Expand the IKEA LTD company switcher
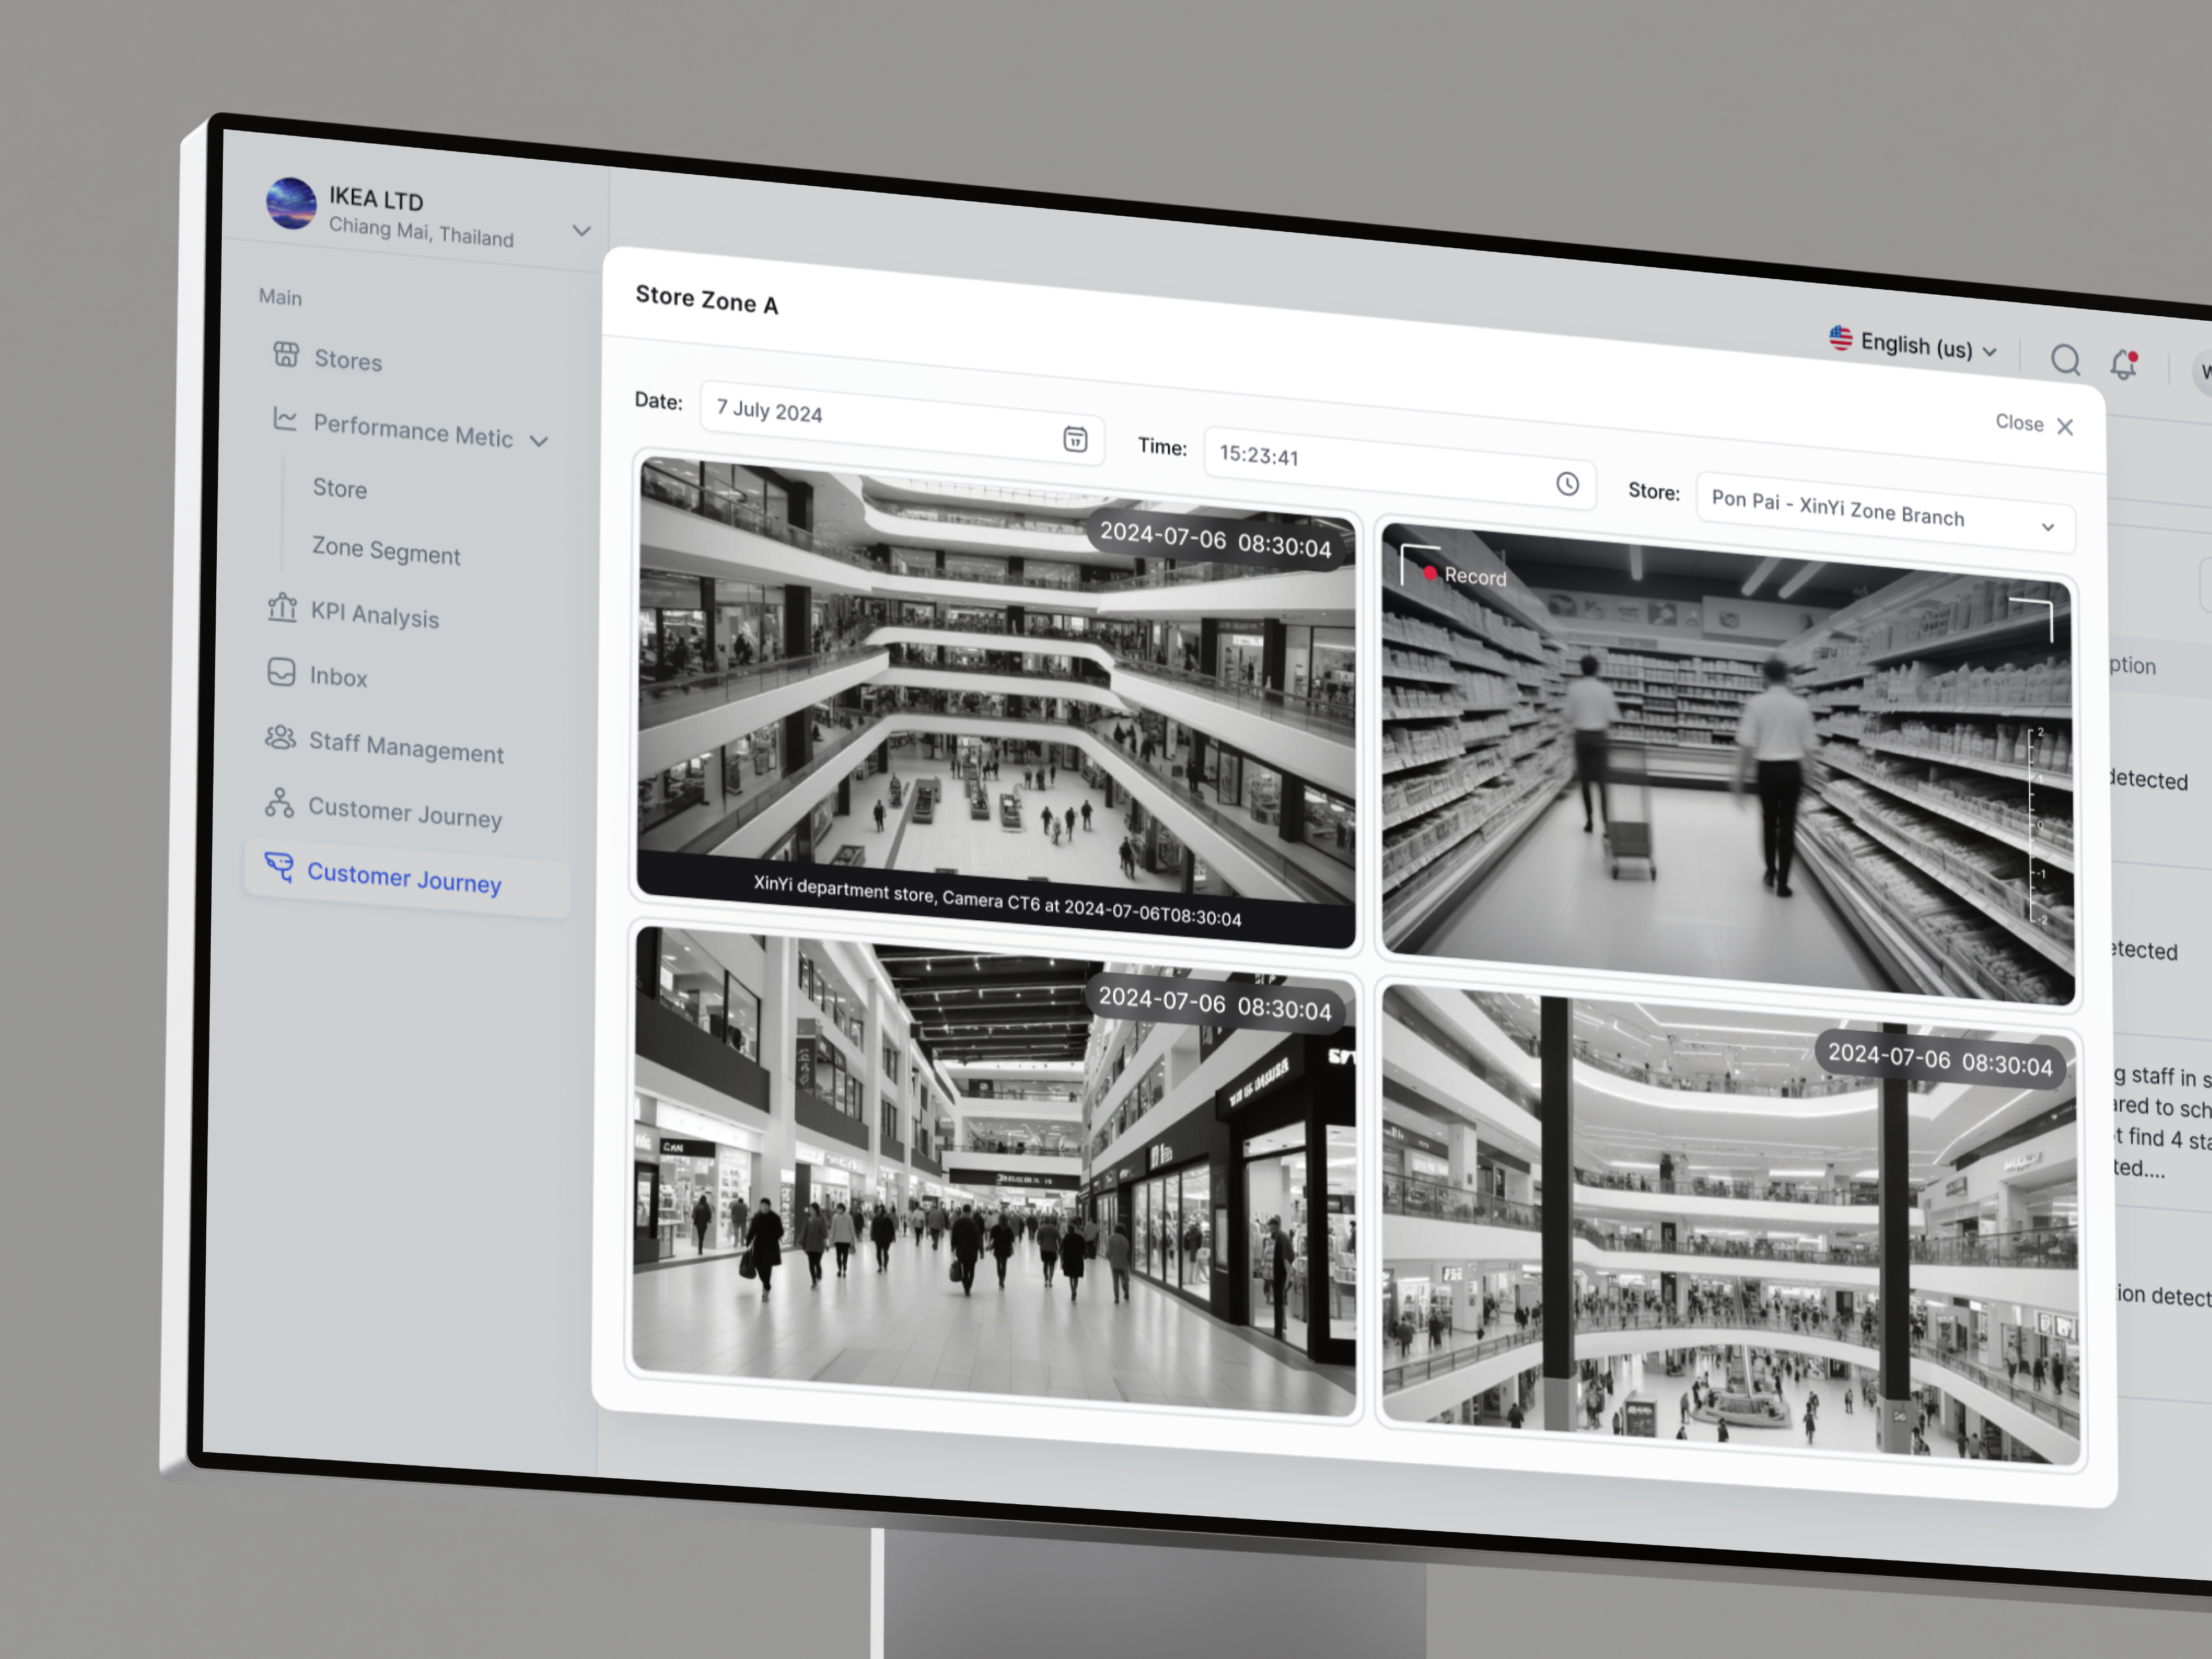The height and width of the screenshot is (1659, 2212). (x=581, y=231)
